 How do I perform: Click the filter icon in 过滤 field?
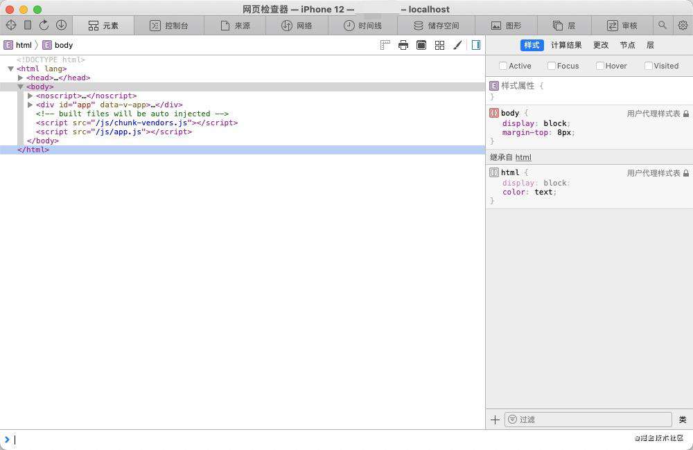tap(512, 420)
